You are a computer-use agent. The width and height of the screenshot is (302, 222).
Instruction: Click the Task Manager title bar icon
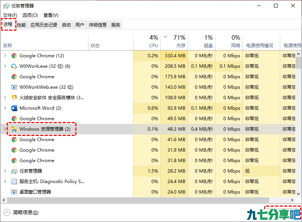[x=6, y=6]
